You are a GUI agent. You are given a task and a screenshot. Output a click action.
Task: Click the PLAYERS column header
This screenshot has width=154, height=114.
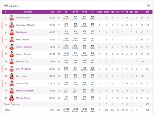pyautogui.click(x=28, y=12)
